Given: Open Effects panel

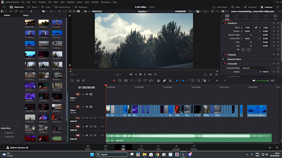Looking at the screenshot, I should [32, 7].
